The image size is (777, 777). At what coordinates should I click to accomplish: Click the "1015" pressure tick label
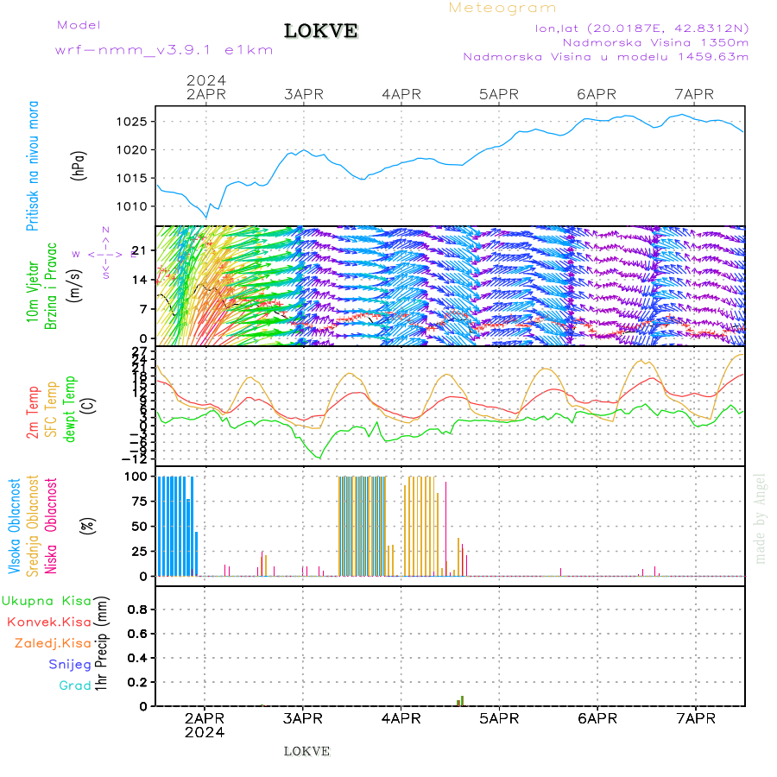(132, 179)
